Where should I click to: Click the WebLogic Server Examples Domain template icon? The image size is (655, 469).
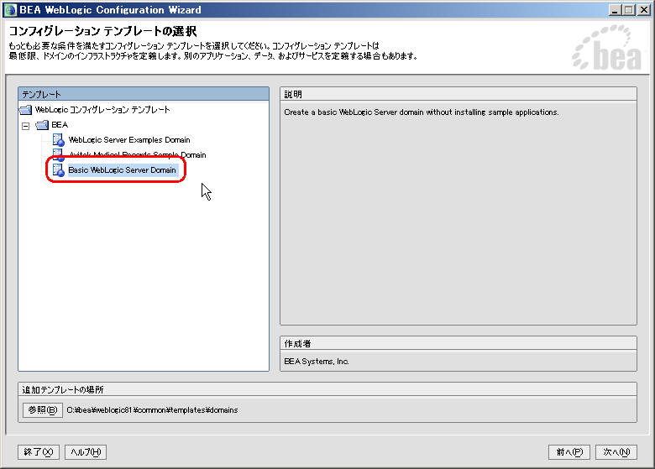click(x=58, y=140)
